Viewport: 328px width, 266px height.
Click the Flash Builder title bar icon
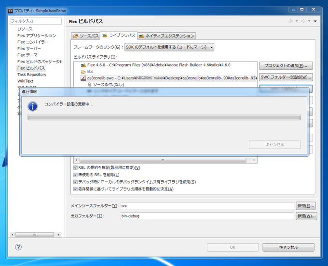coord(10,11)
